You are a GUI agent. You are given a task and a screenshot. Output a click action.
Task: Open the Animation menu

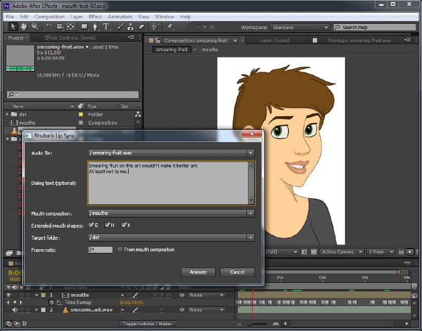(x=120, y=17)
